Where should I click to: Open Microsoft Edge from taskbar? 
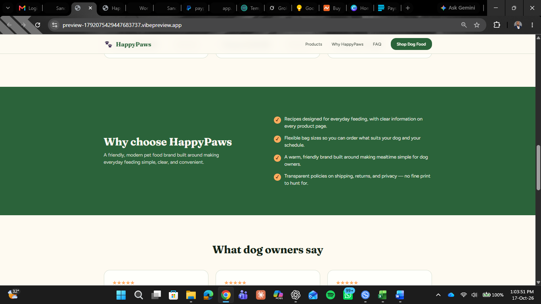pos(208,295)
